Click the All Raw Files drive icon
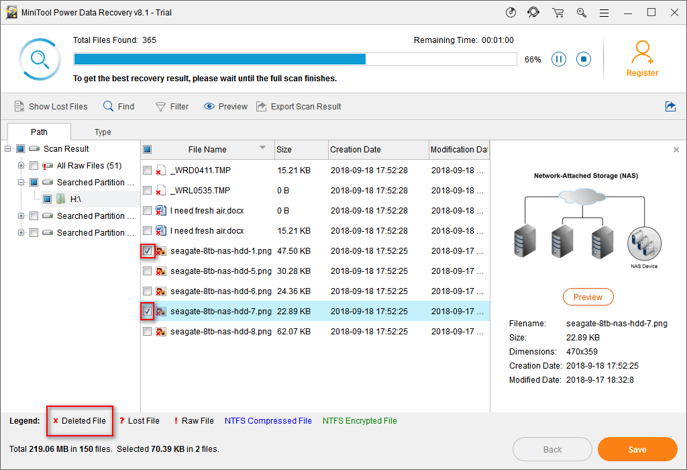687x470 pixels. [48, 166]
